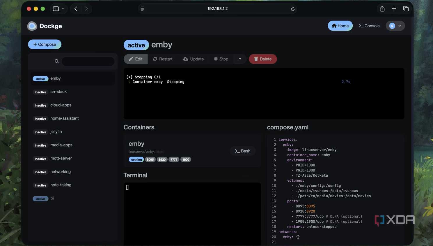The width and height of the screenshot is (433, 246).
Task: Edit the emby stack
Action: 136,59
